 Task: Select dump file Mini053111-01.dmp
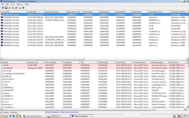[11, 37]
